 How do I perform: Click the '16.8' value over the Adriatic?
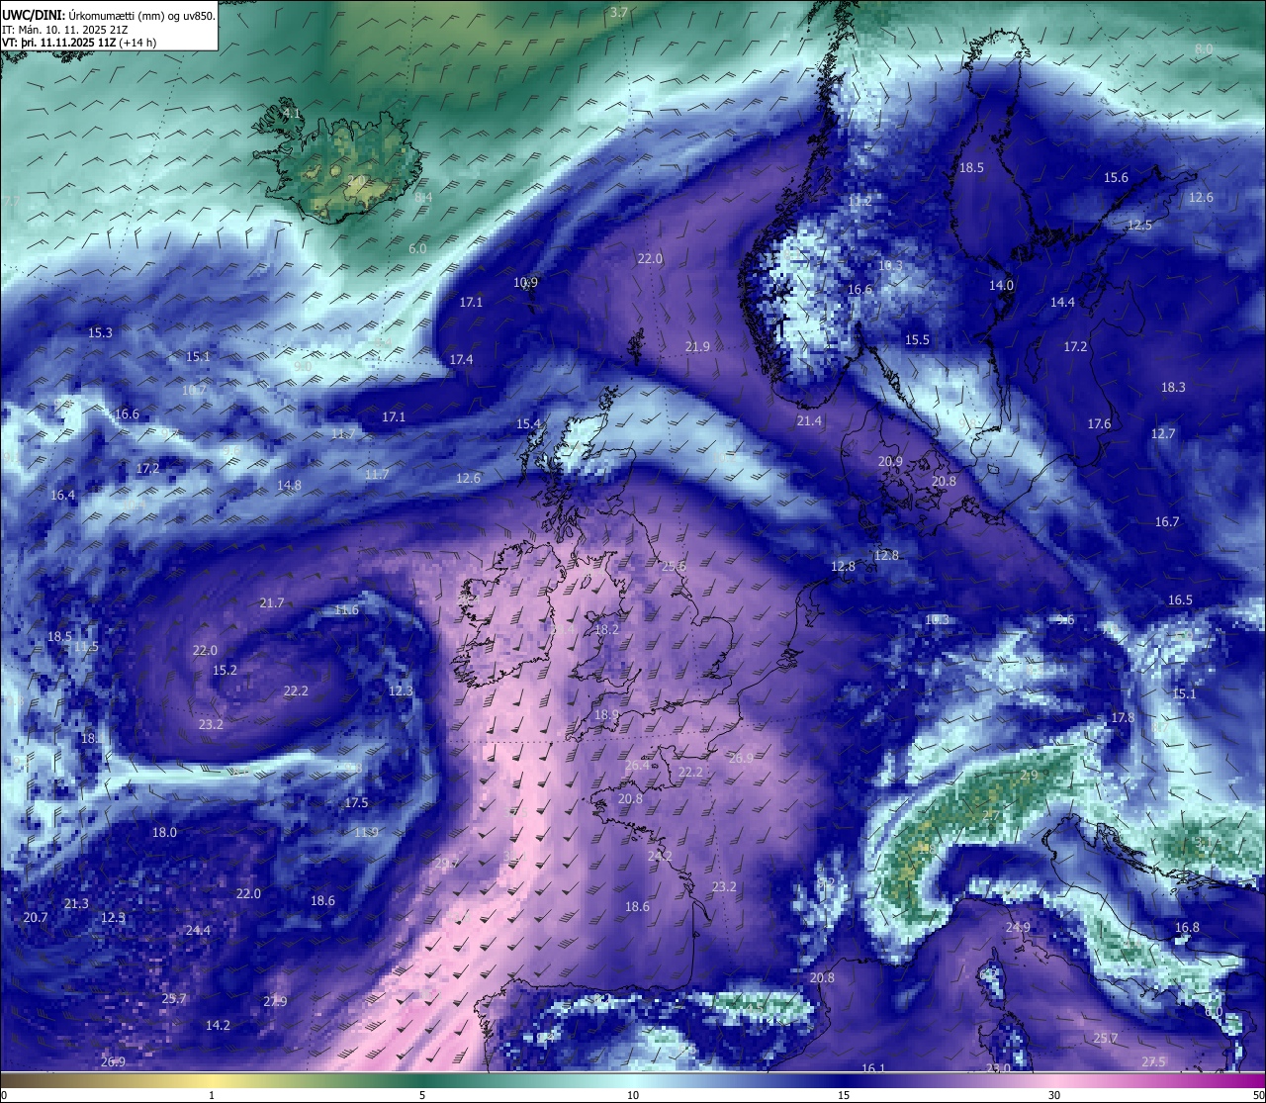[1187, 927]
